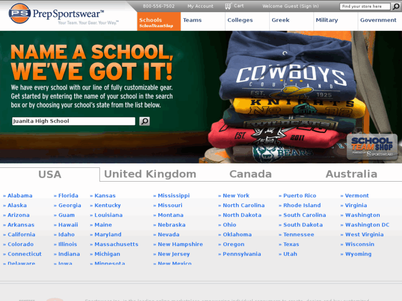This screenshot has height=301, width=402.
Task: Open North Carolina state link
Action: point(243,205)
